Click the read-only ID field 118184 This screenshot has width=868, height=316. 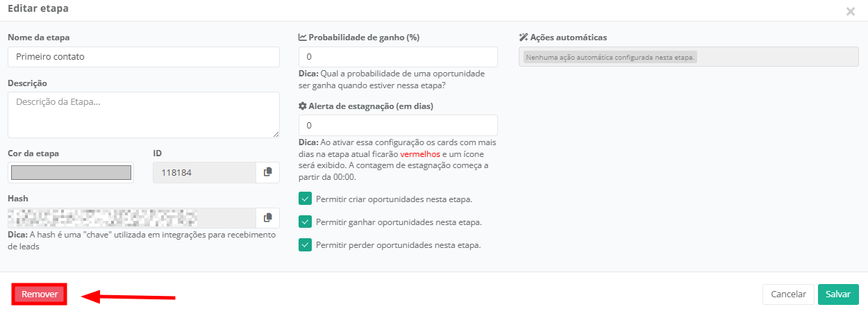(204, 172)
